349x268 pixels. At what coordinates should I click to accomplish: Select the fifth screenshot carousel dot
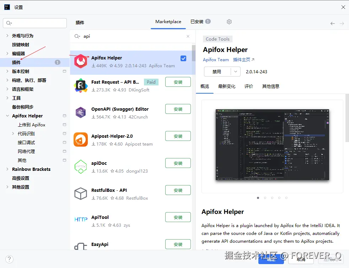tap(286, 198)
